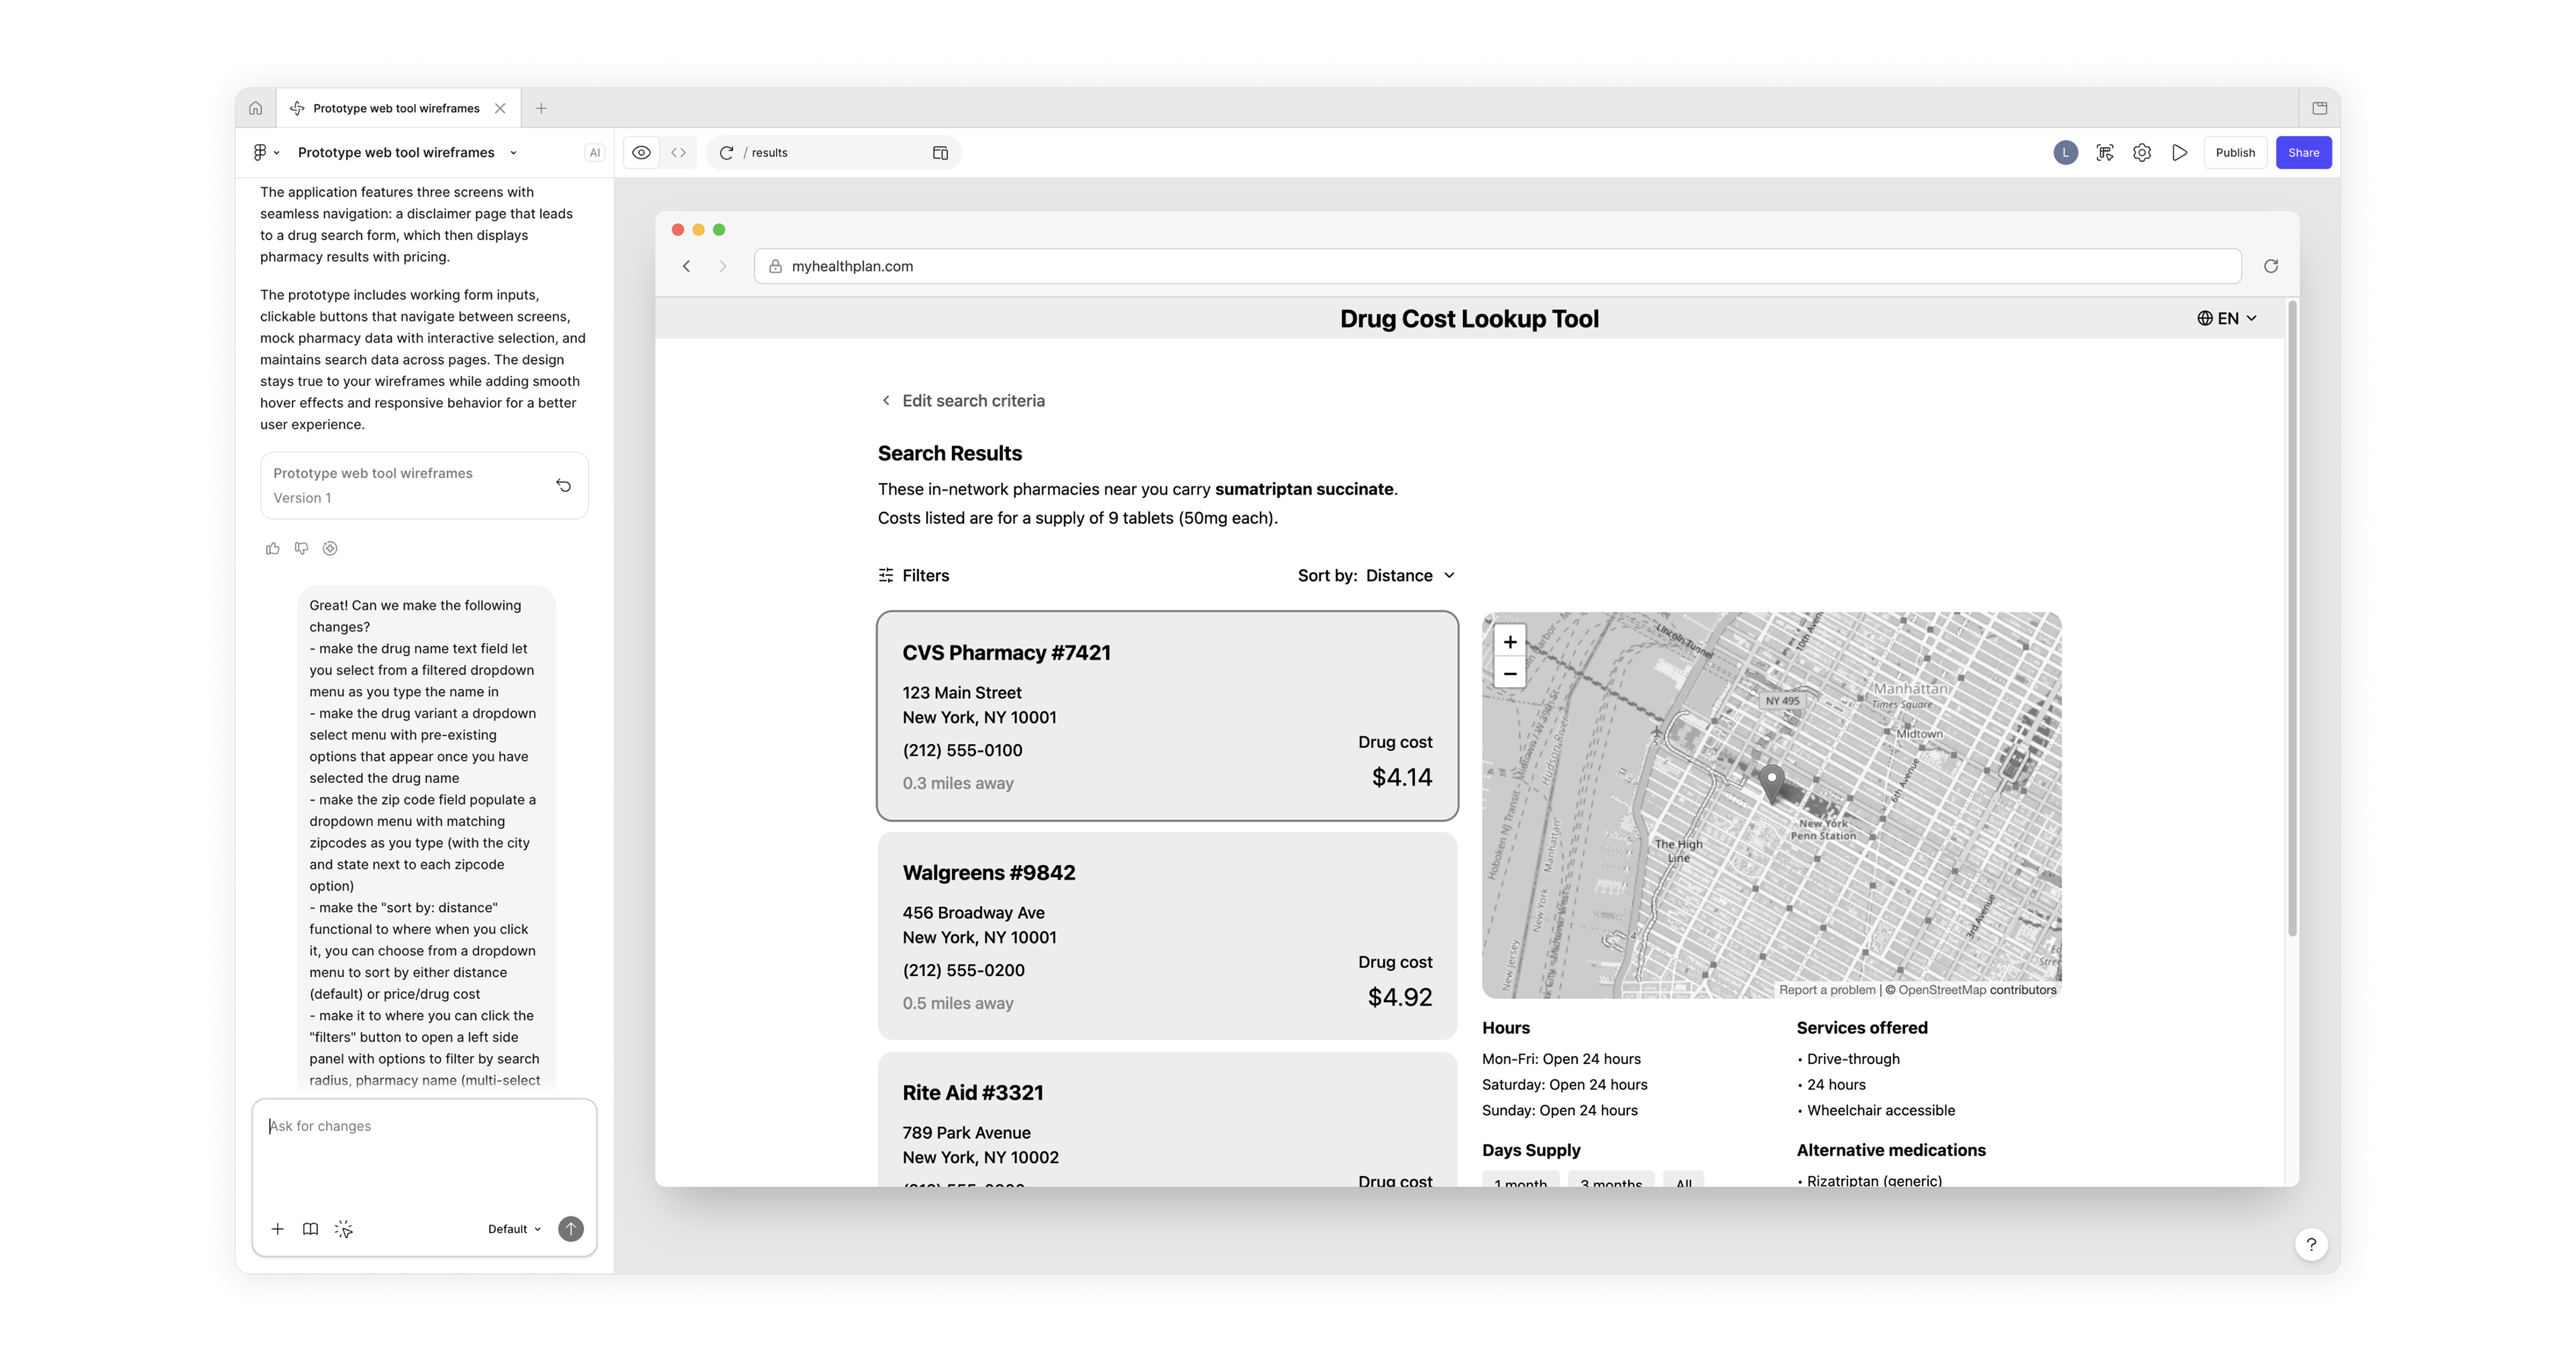The height and width of the screenshot is (1362, 2576).
Task: Switch to the code view icon
Action: [x=678, y=153]
